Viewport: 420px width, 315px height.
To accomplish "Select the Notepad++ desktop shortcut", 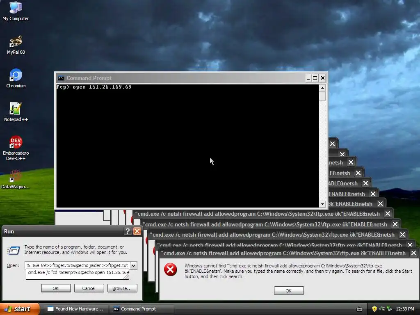I will point(16,112).
